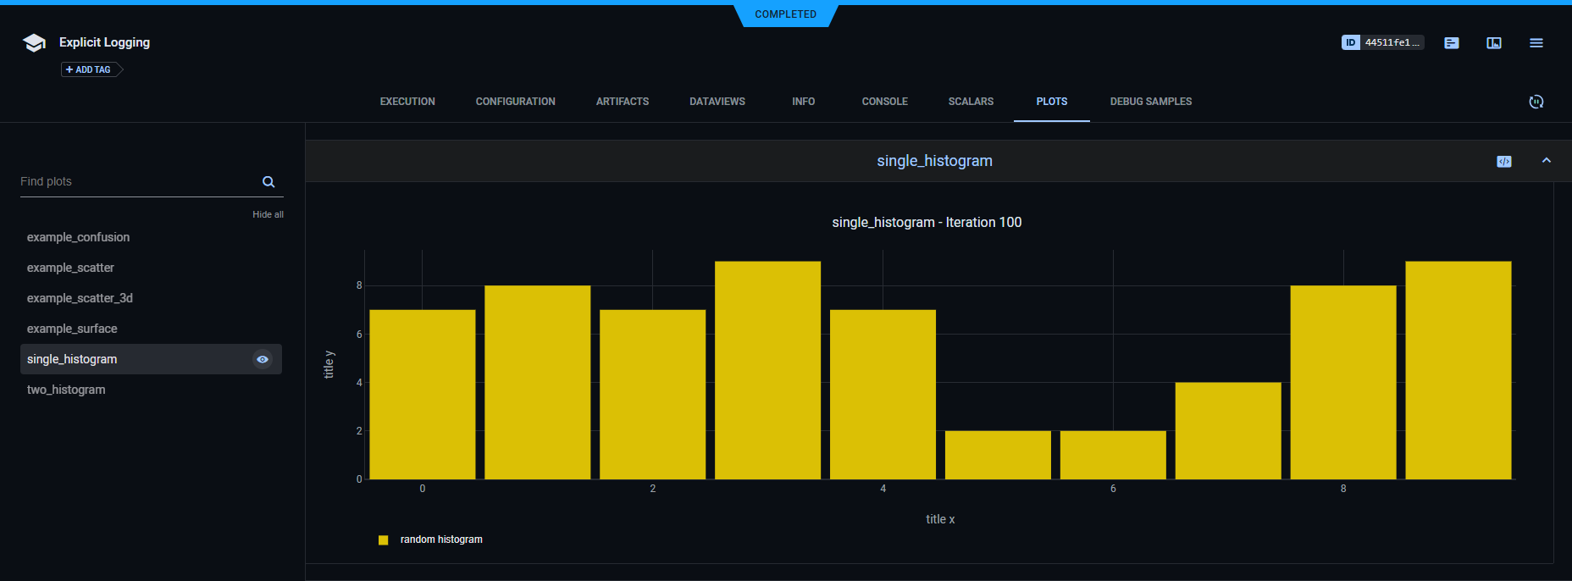The image size is (1572, 581).
Task: Click the Find plots search field
Action: (x=136, y=182)
